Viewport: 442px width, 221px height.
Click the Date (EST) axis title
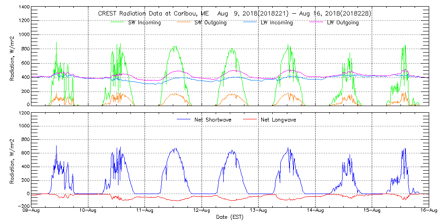tap(230, 217)
